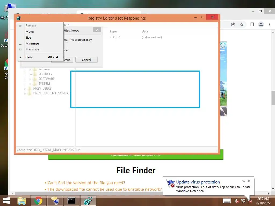The image size is (275, 206).
Task: Open Chrome's three-dot menu
Action: pyautogui.click(x=270, y=24)
